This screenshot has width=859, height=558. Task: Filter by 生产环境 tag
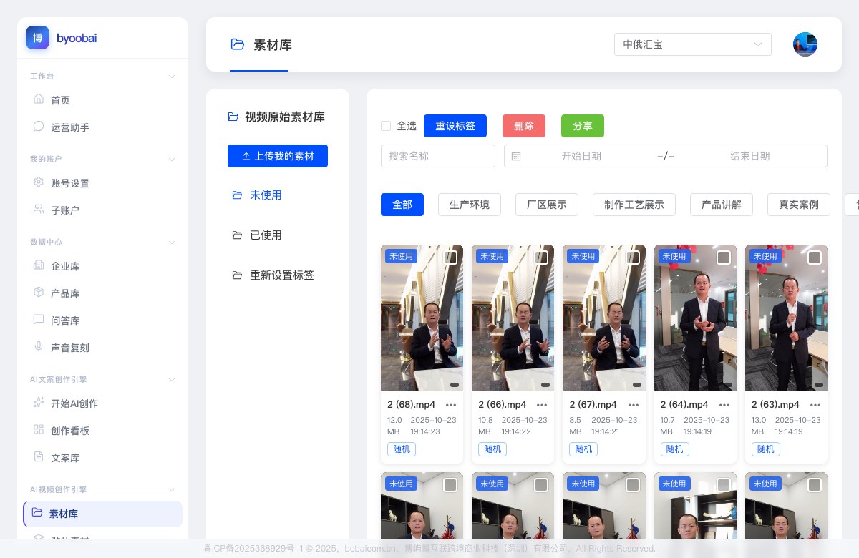click(x=470, y=205)
